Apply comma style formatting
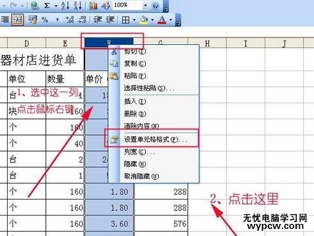 58,20
